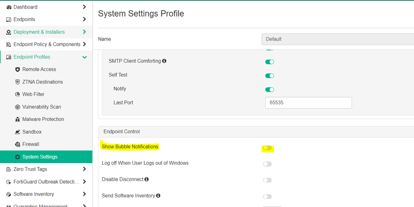
Task: Click the Web Filter globe icon
Action: (x=17, y=94)
